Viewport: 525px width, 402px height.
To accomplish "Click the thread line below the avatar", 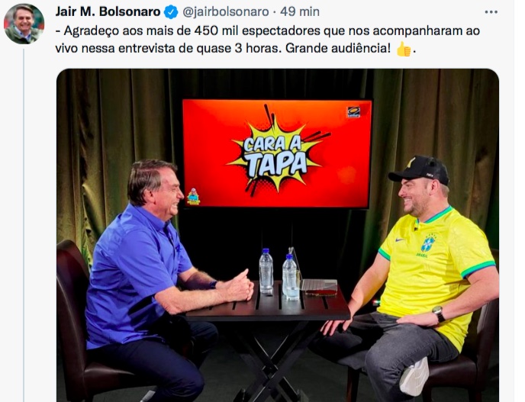I will tap(24, 224).
